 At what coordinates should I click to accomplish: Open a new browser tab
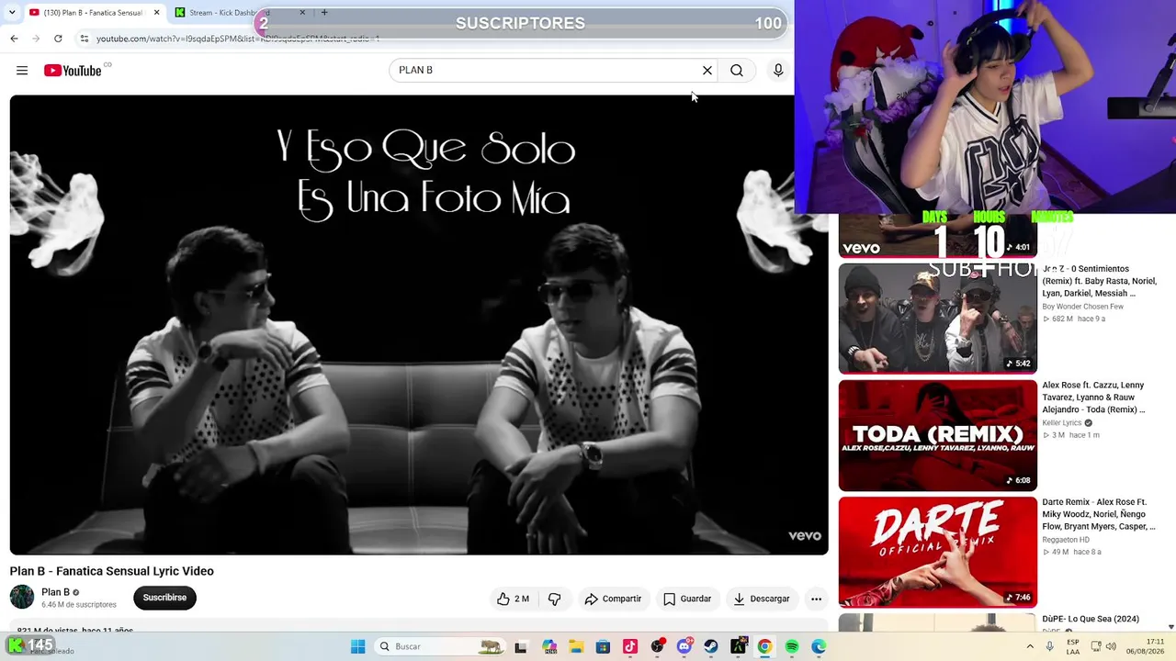coord(324,13)
